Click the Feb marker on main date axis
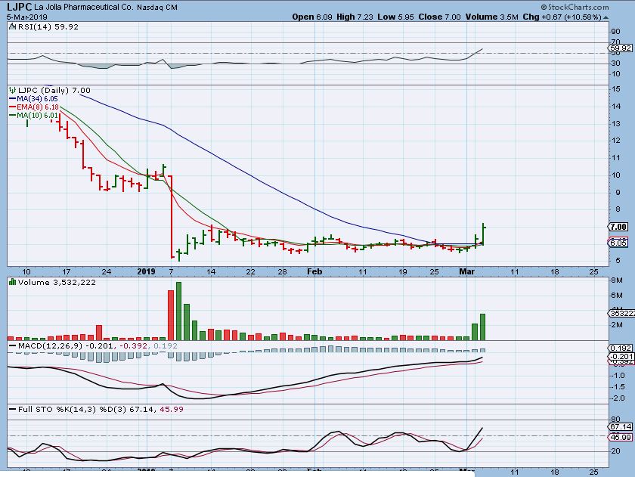This screenshot has height=477, width=635. pyautogui.click(x=314, y=271)
